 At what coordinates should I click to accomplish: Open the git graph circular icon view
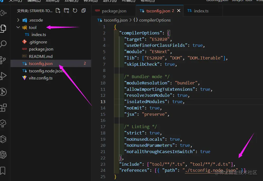[x=3, y=92]
